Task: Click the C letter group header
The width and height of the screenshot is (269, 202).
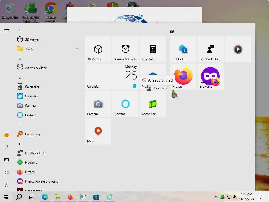Action: [x=20, y=78]
